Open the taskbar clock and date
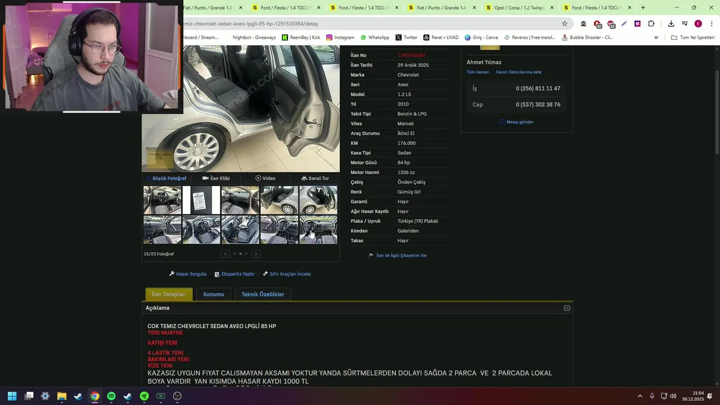The image size is (720, 405). [x=693, y=396]
